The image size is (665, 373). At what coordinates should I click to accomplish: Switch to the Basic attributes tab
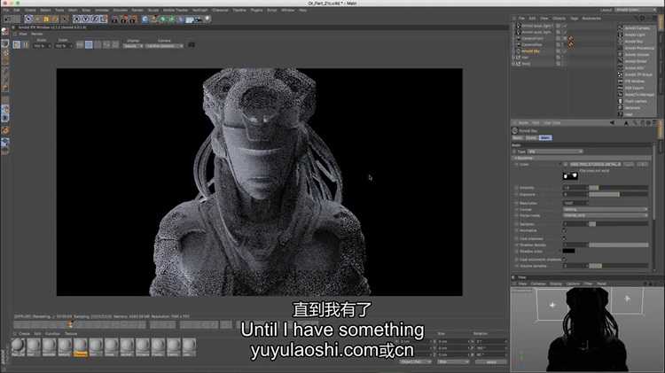pos(517,137)
